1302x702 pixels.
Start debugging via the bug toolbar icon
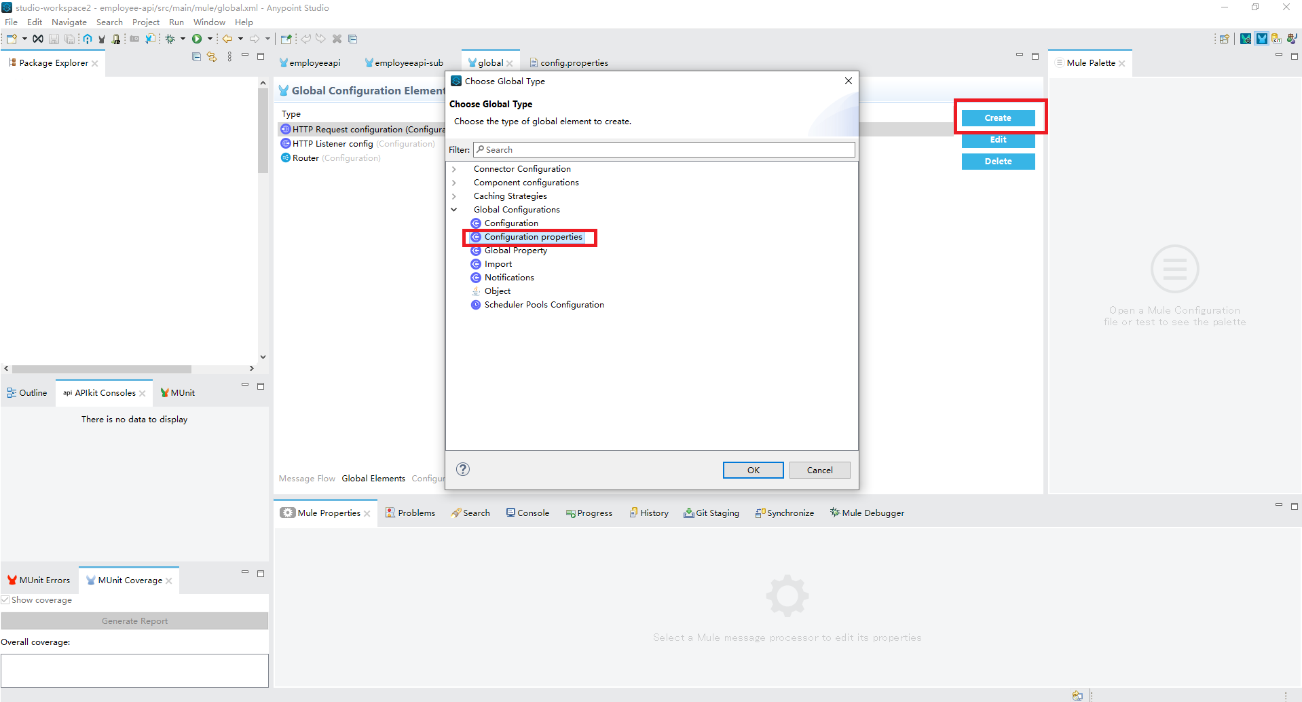coord(170,39)
